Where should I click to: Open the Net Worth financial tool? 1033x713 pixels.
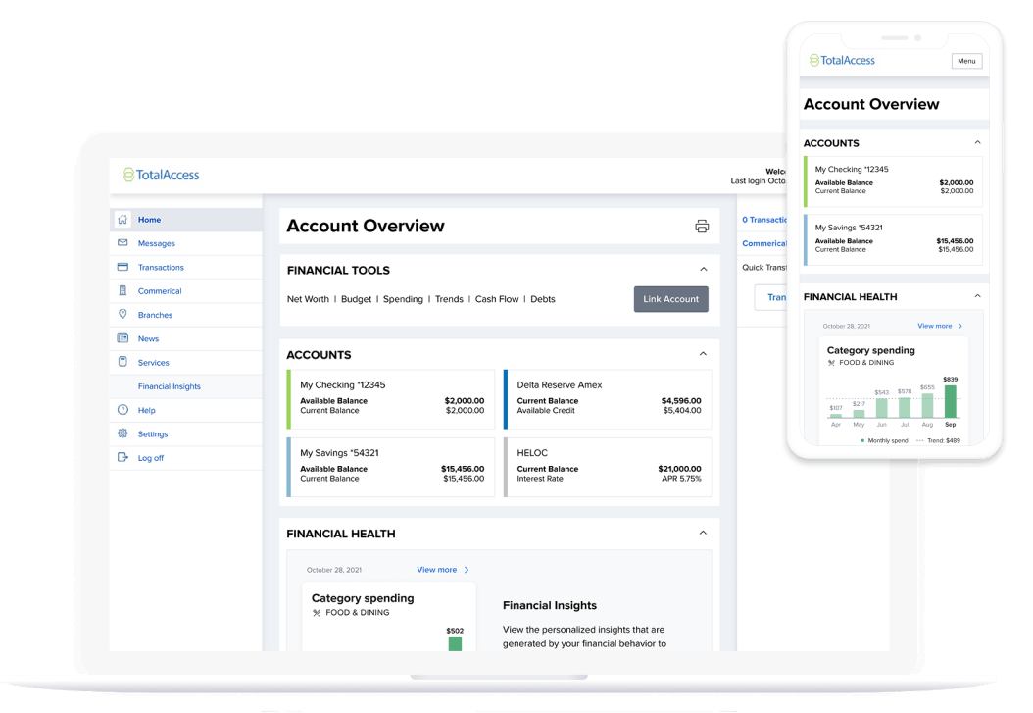tap(308, 299)
